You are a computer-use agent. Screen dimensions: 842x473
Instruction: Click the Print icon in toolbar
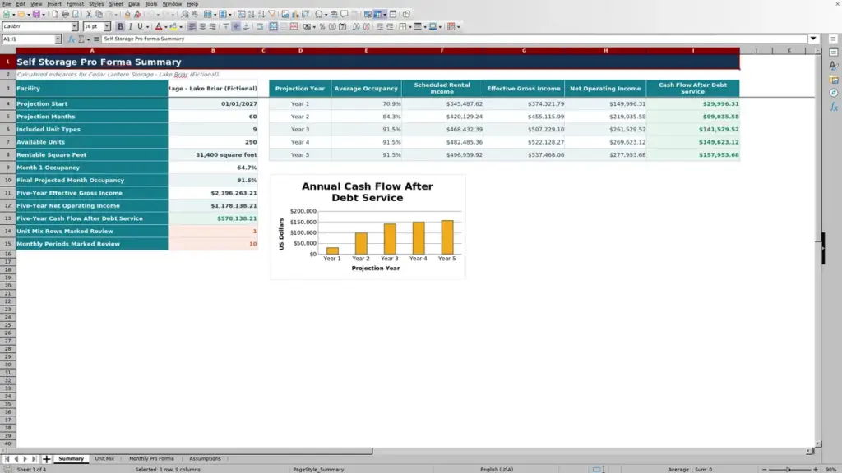65,15
